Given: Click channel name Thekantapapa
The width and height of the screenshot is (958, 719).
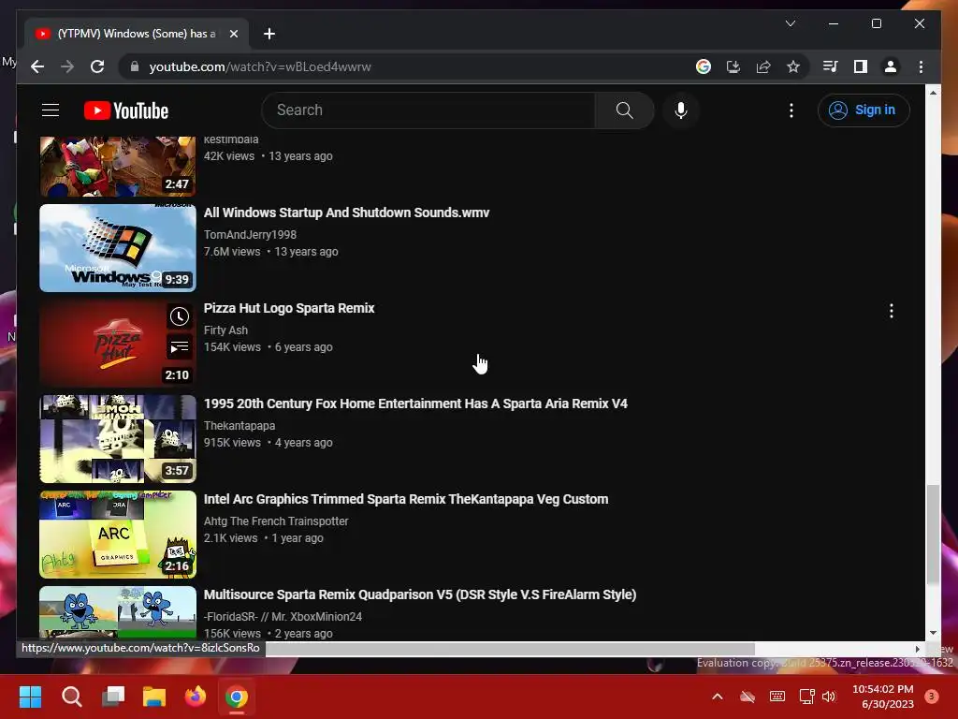Looking at the screenshot, I should 239,426.
